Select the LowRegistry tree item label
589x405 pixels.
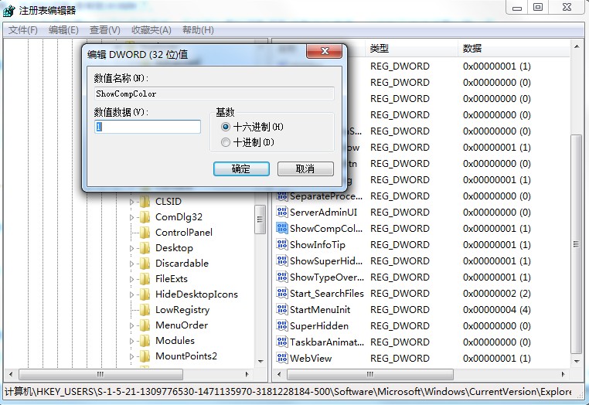(182, 310)
